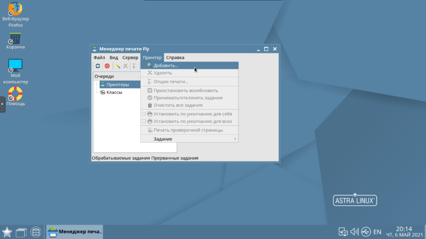Expand the Задание submenu

(x=189, y=139)
